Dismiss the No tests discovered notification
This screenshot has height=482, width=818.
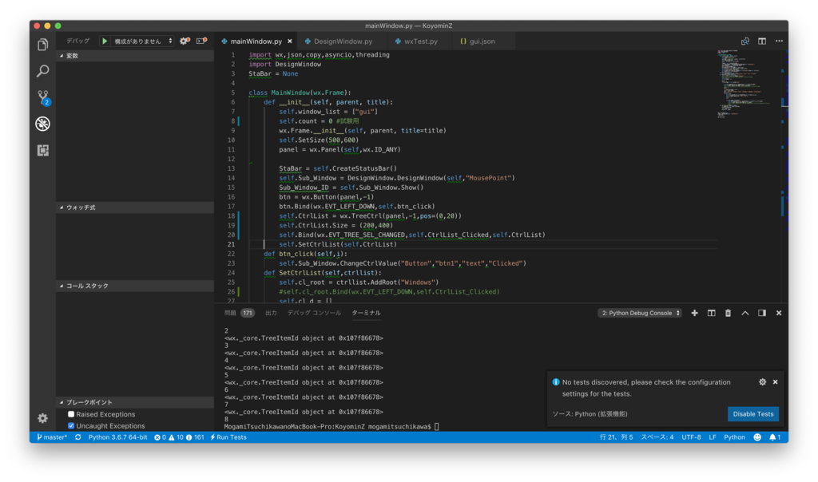click(x=775, y=382)
